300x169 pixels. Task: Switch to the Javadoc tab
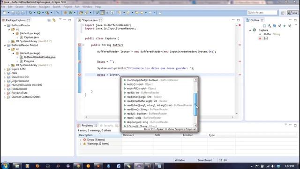point(108,125)
